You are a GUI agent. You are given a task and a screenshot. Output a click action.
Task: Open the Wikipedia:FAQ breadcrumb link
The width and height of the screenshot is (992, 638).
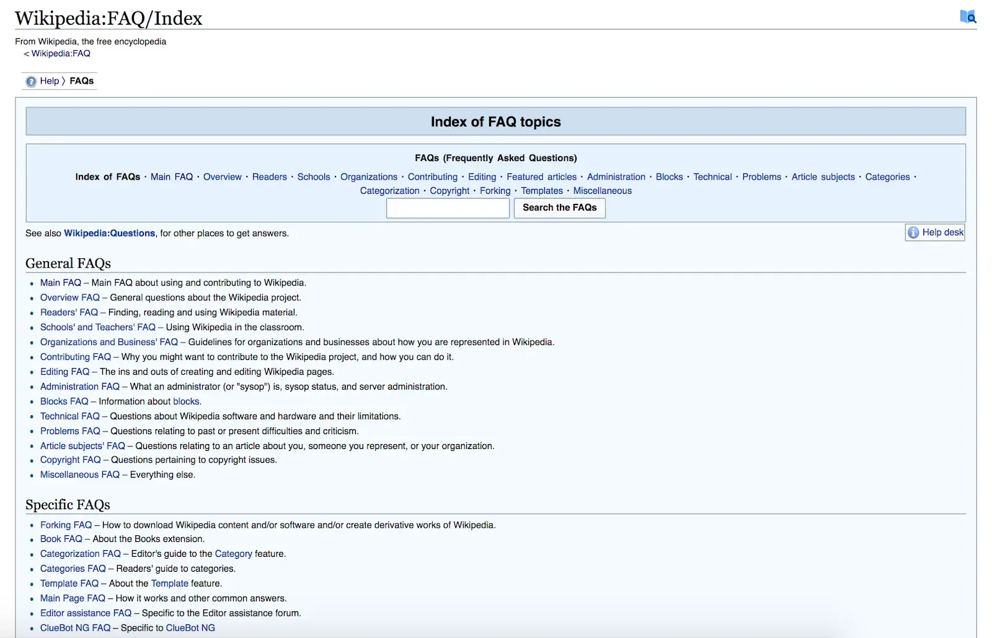coord(60,53)
